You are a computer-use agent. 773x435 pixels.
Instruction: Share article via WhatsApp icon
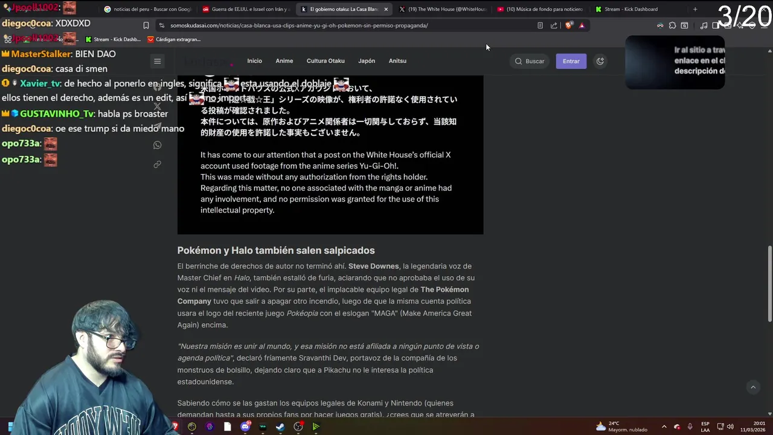tap(157, 145)
